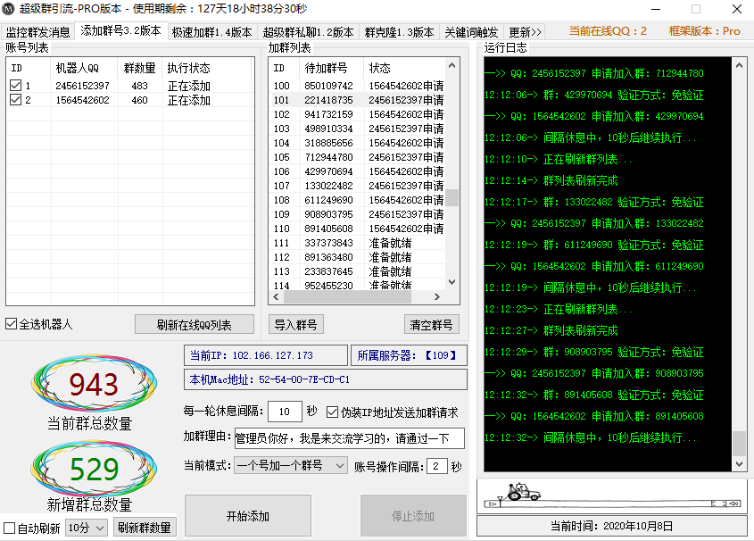This screenshot has height=541, width=754.
Task: Uncheck robot account 2456152397 in the list
Action: point(17,83)
